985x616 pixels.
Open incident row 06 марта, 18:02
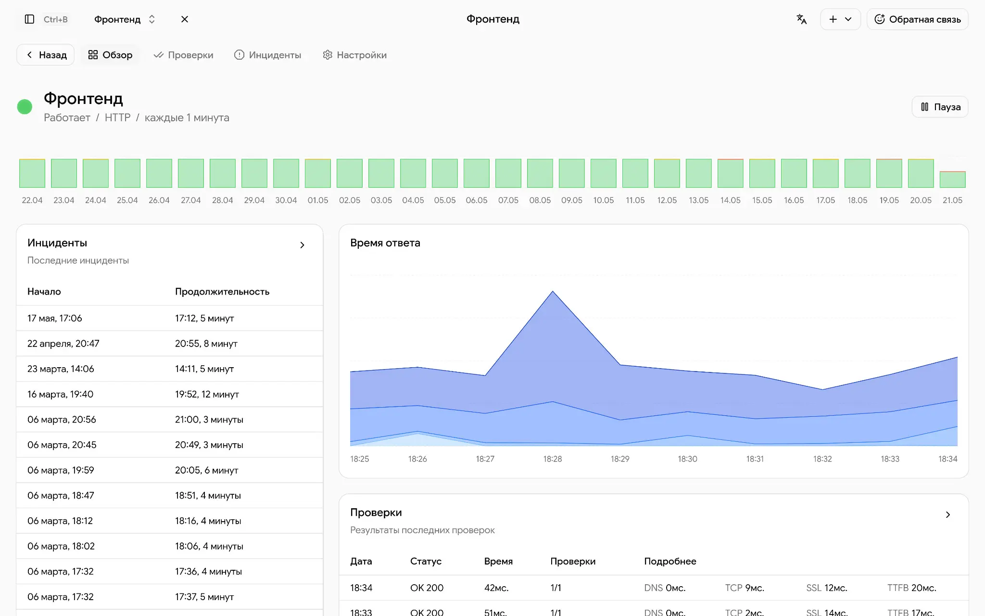(170, 546)
